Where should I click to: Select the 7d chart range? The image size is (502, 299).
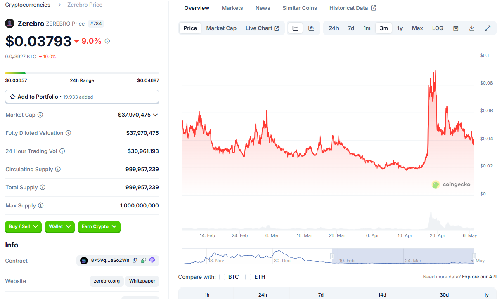[351, 28]
